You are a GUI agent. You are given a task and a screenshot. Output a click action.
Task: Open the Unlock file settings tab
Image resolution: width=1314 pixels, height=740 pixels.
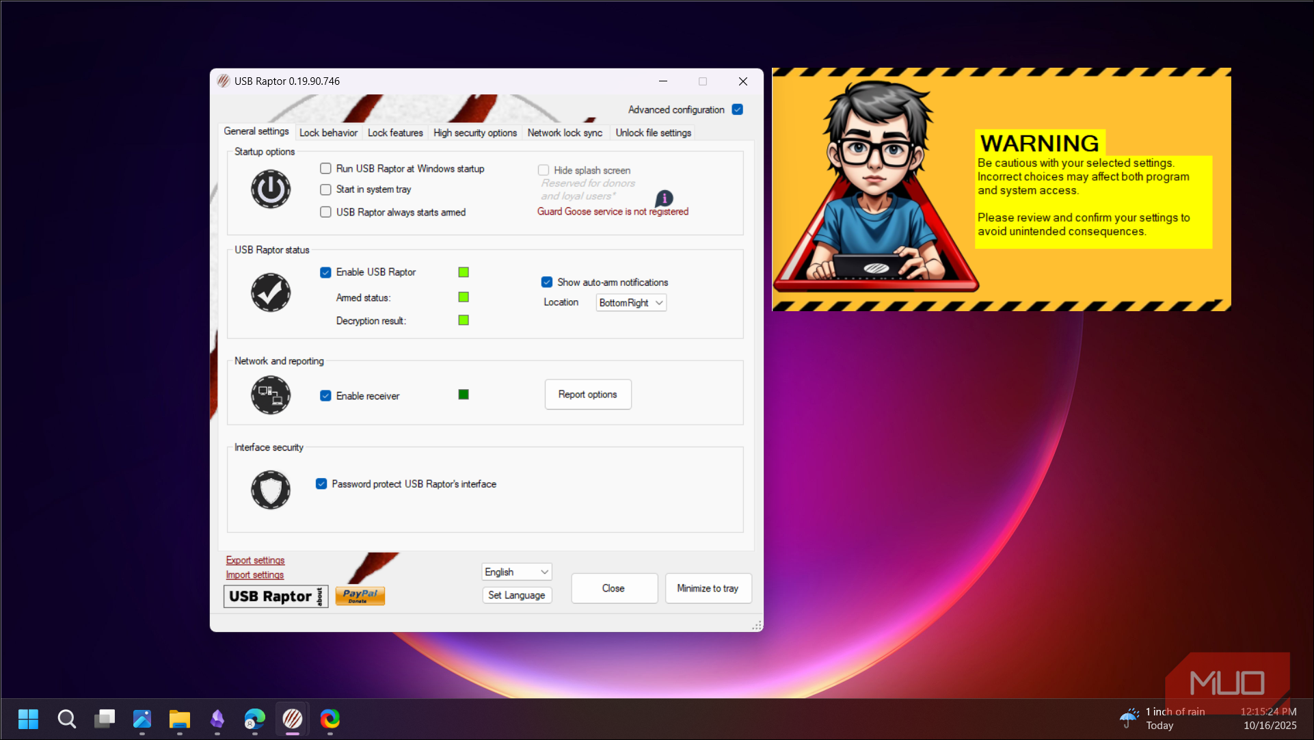(653, 133)
